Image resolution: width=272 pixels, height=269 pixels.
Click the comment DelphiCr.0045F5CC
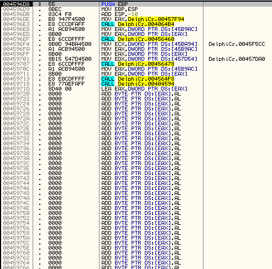point(237,44)
